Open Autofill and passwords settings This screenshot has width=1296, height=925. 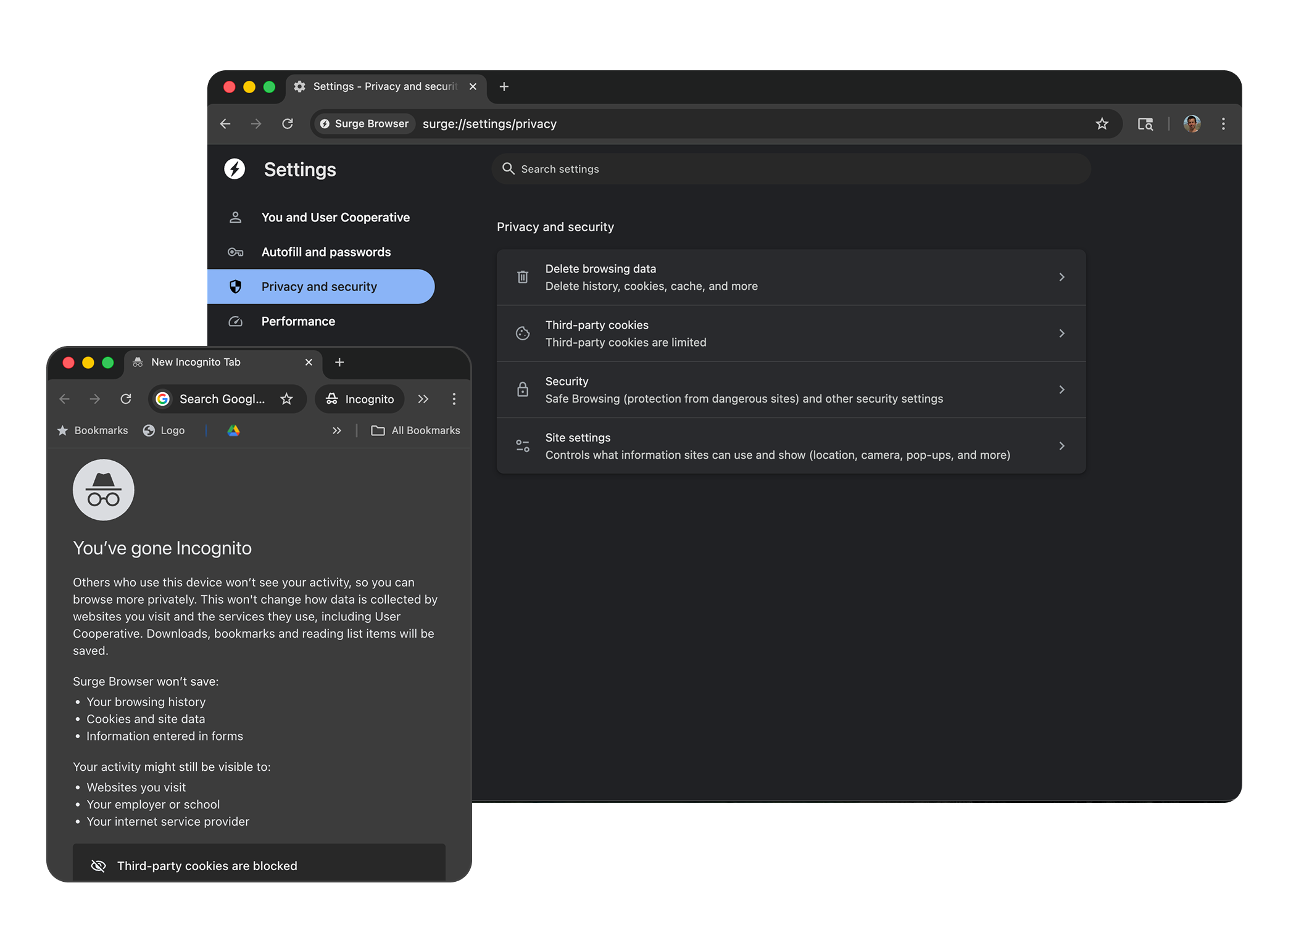point(321,252)
